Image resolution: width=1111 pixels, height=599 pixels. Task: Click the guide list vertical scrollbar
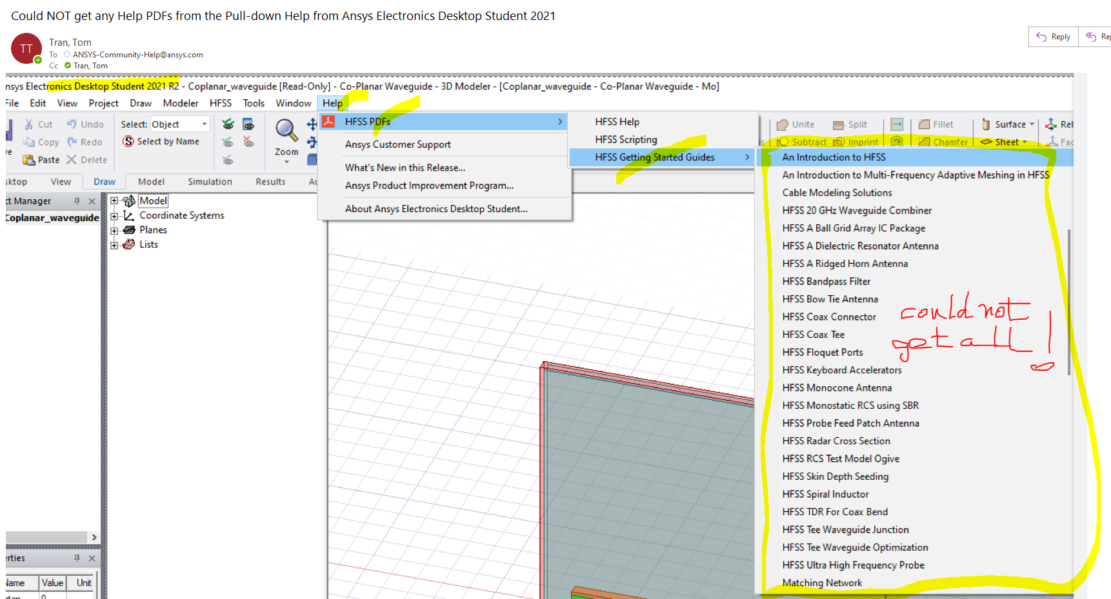click(1068, 302)
